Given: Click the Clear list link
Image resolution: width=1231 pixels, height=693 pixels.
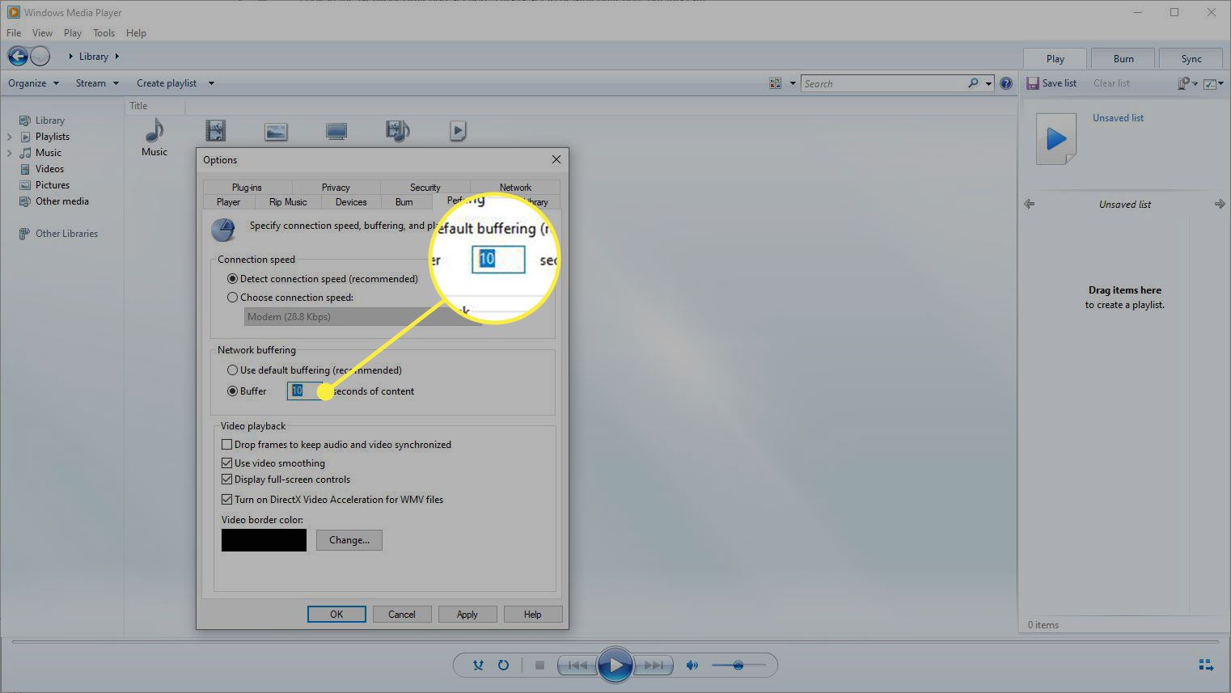Looking at the screenshot, I should 1111,83.
